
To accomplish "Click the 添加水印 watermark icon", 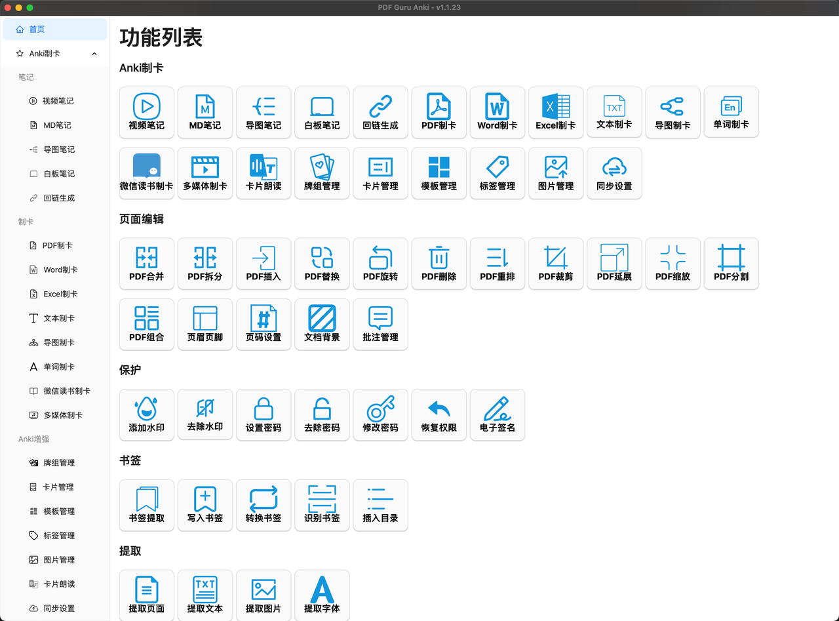I will click(147, 409).
